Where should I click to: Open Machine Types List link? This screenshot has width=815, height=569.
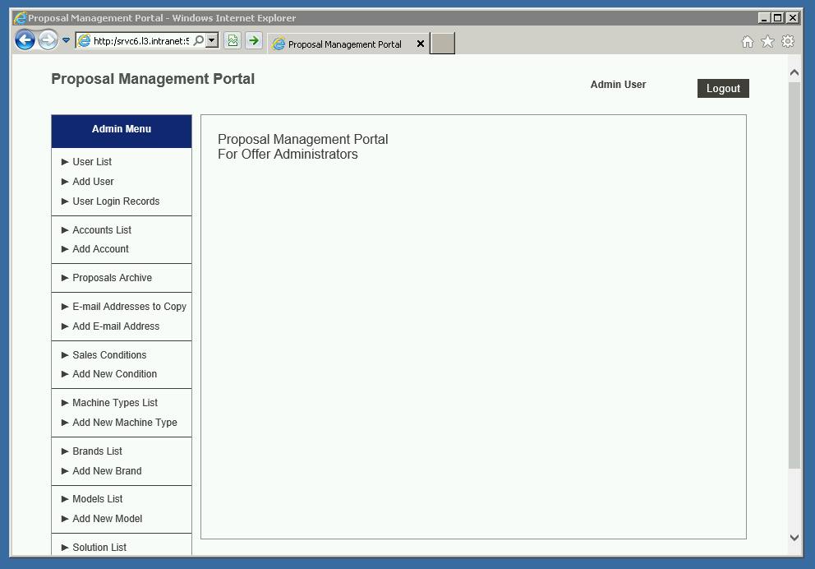pyautogui.click(x=115, y=403)
